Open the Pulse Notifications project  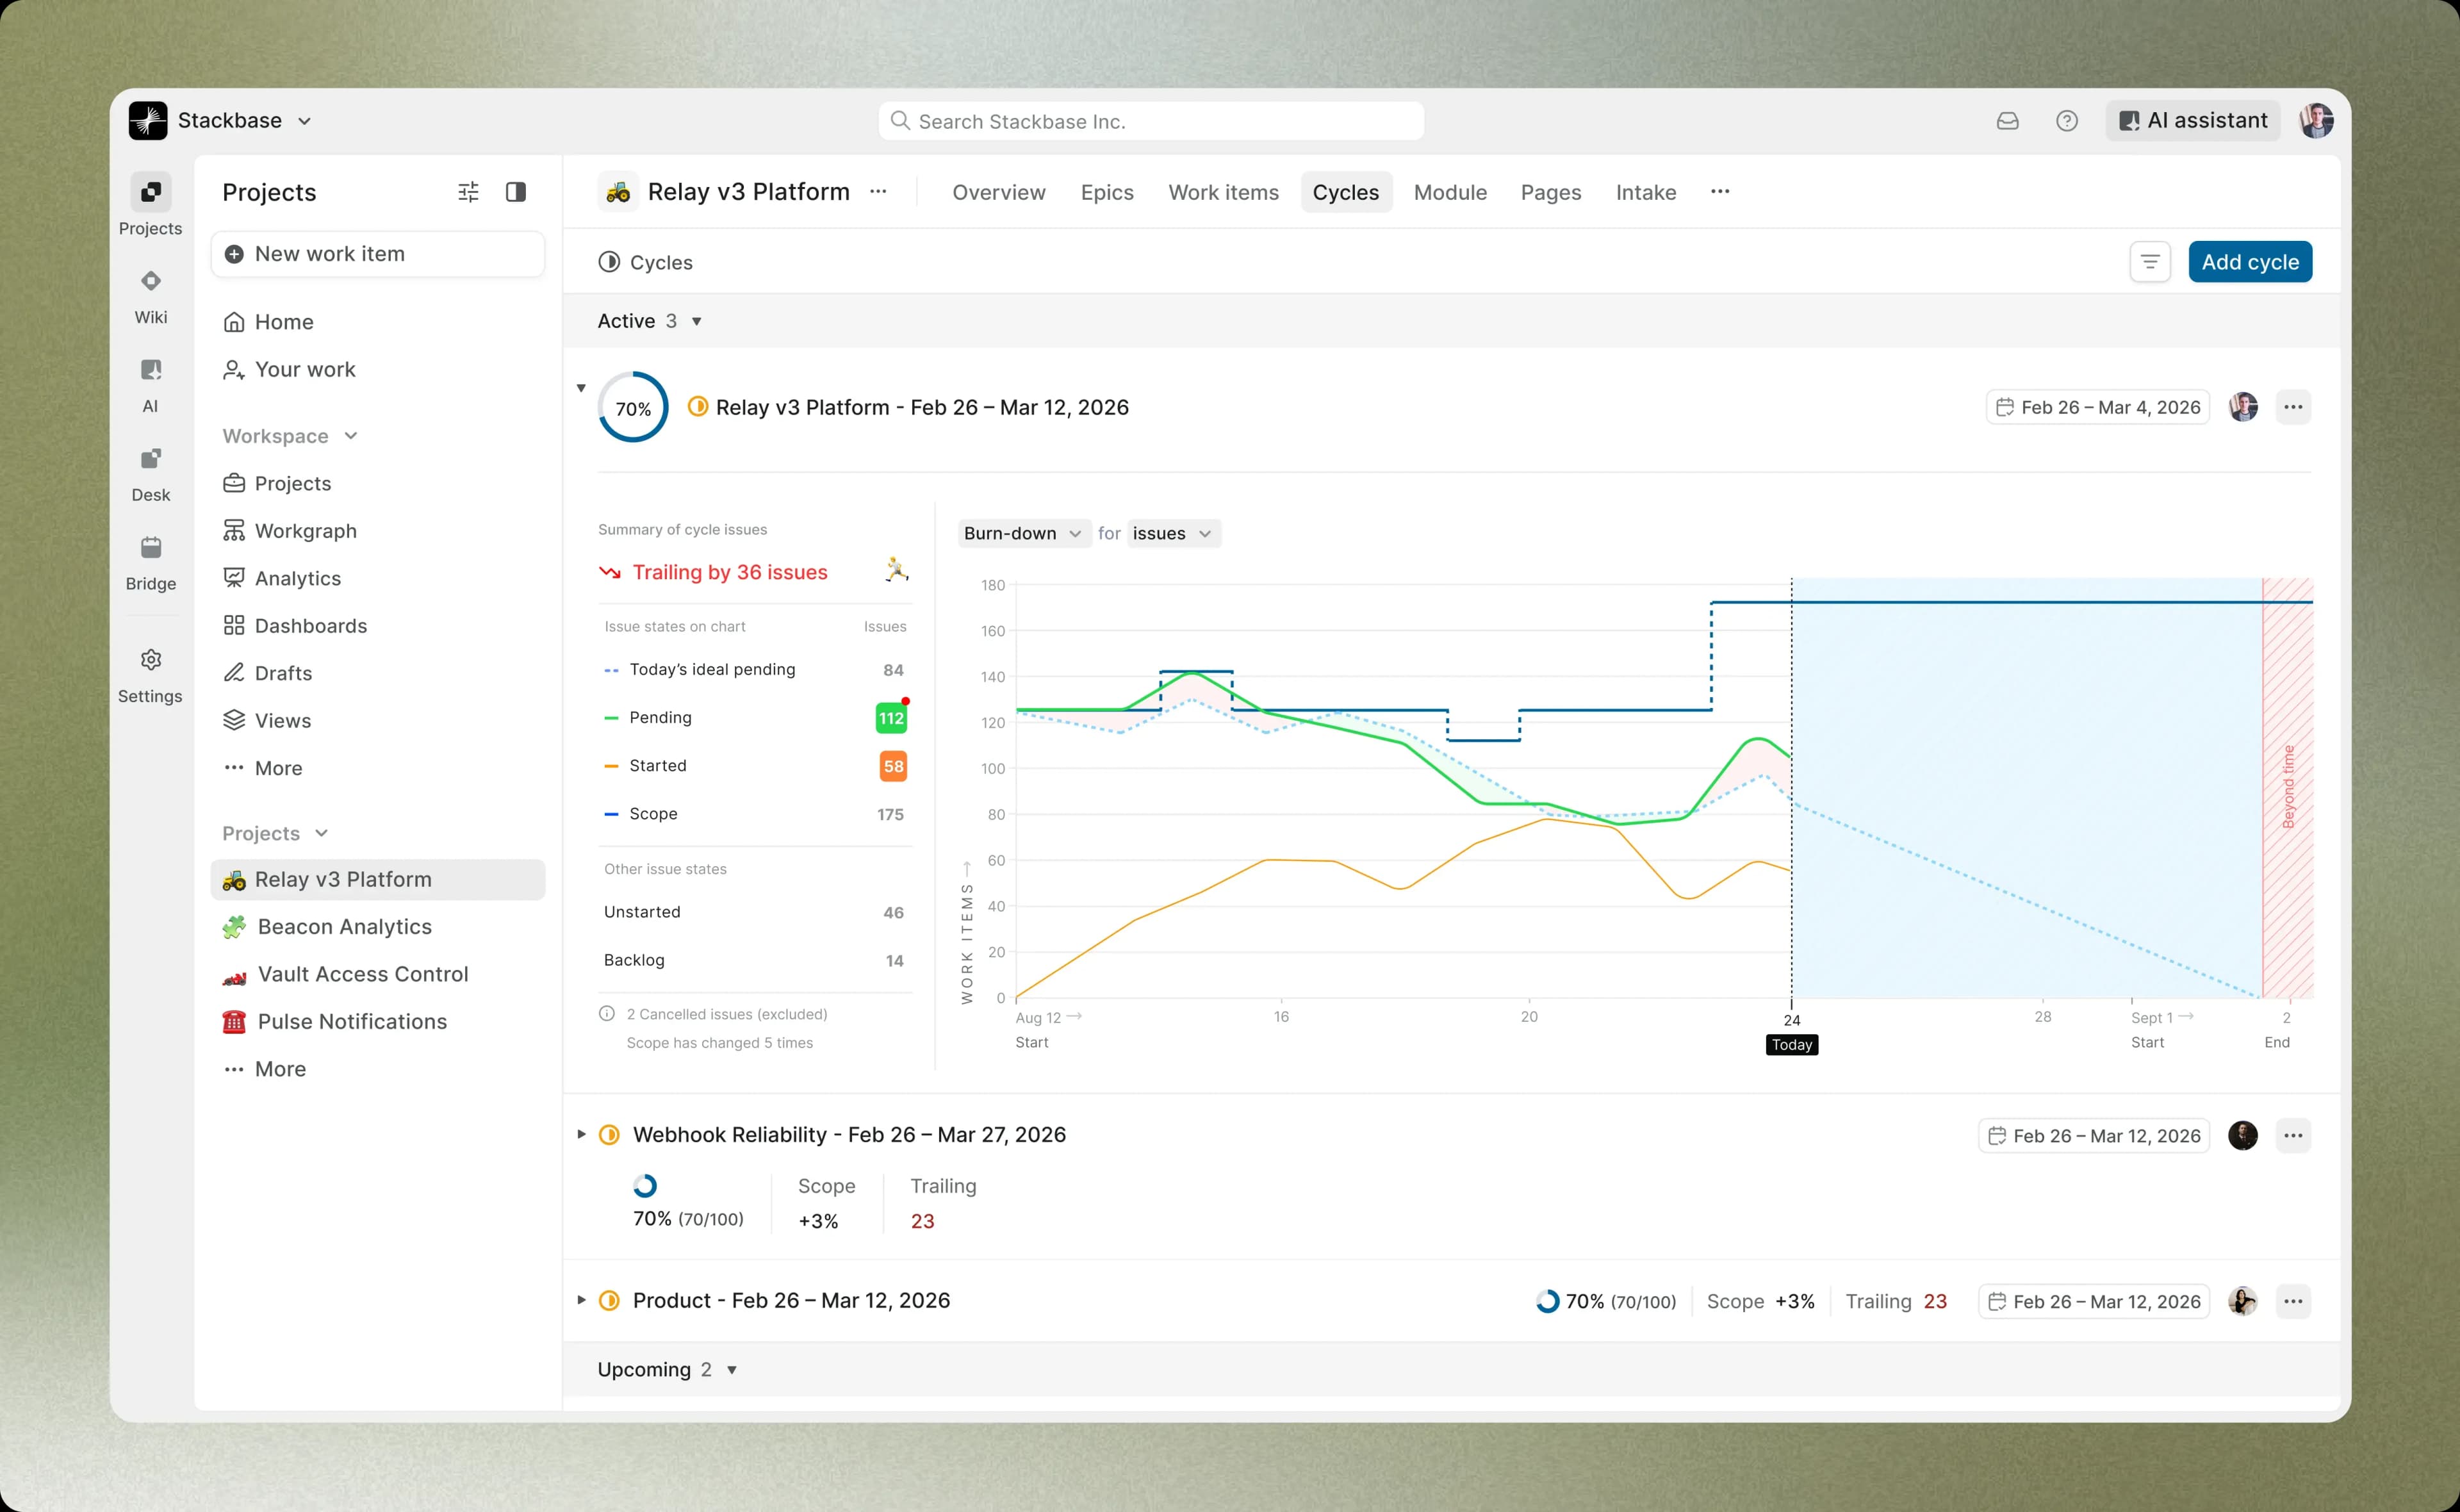point(378,1022)
